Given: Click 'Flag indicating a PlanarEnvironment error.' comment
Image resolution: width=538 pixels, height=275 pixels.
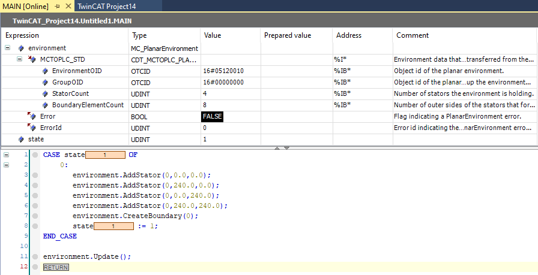Looking at the screenshot, I should tap(458, 116).
